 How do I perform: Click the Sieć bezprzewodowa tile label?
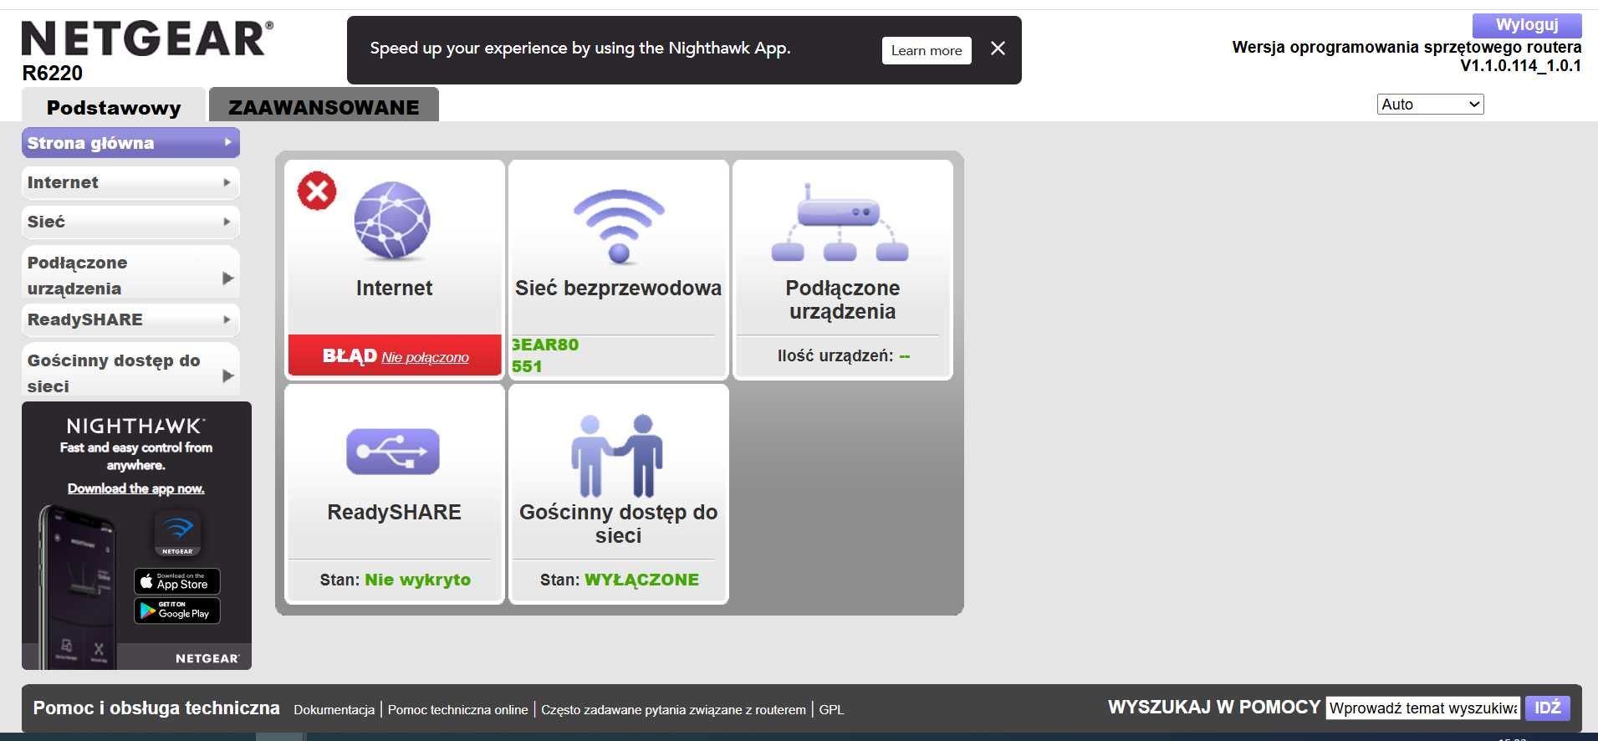click(x=618, y=288)
